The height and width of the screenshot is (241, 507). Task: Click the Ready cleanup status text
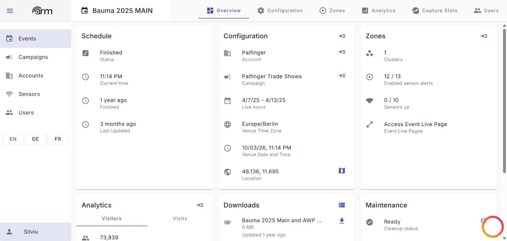click(x=392, y=222)
